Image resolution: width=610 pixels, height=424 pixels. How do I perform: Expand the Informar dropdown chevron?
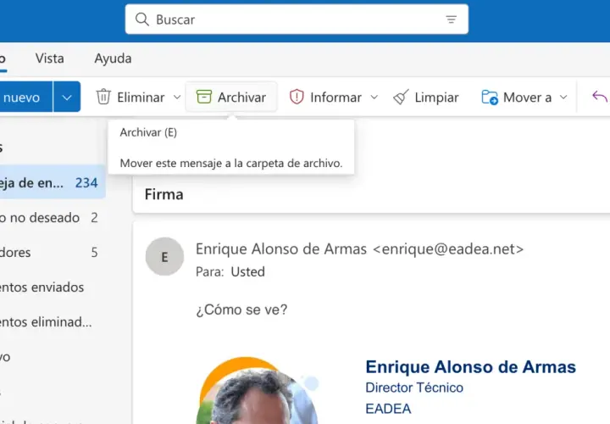[x=374, y=97]
